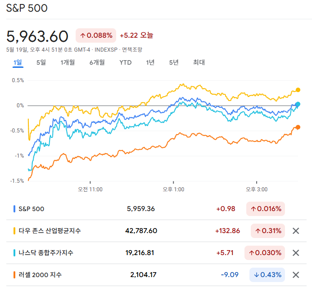Open 다우 존스 산업평균지수 row
Screen dimensions: 312x291
tap(156, 231)
